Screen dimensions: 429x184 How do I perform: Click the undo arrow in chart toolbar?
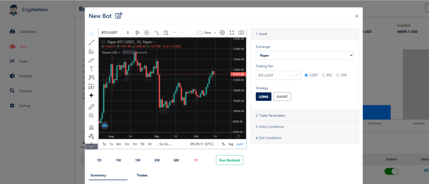point(175,33)
